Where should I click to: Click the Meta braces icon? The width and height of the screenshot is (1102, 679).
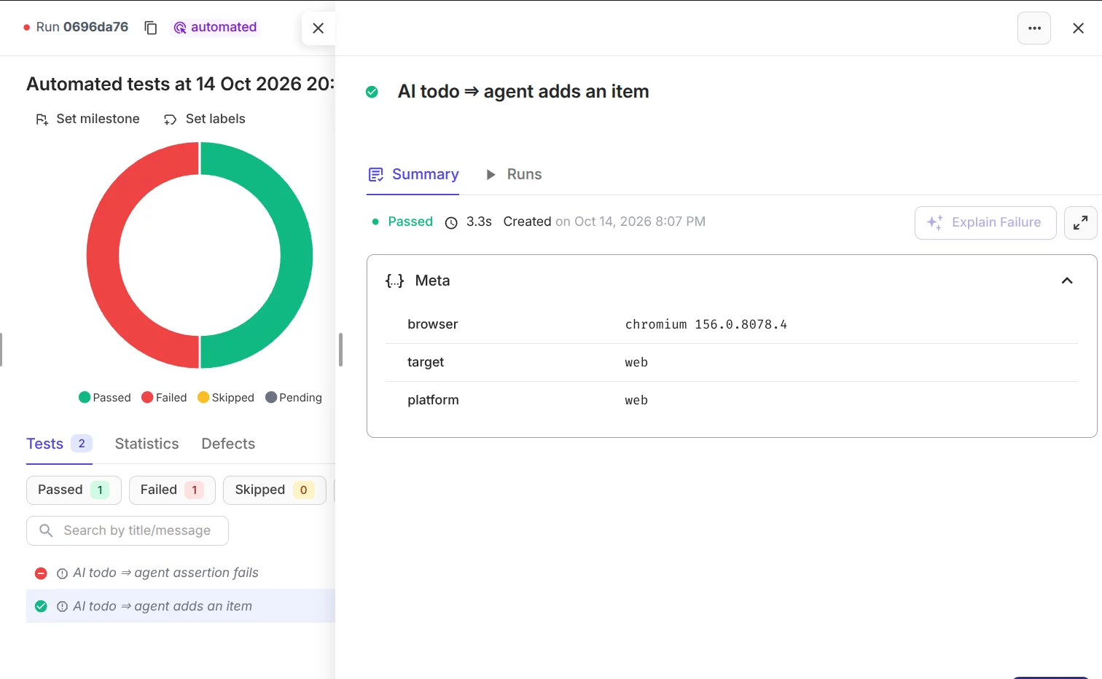(x=394, y=280)
